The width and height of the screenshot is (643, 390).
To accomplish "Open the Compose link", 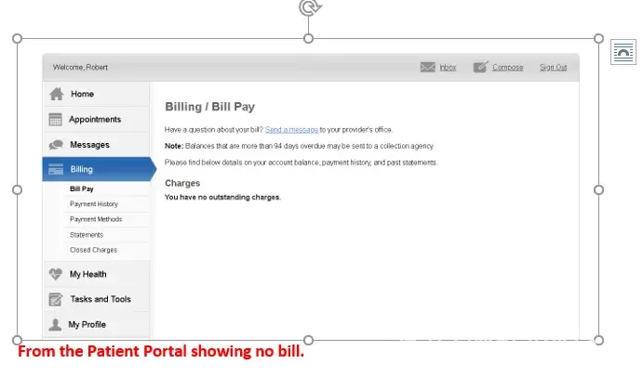I will 508,67.
